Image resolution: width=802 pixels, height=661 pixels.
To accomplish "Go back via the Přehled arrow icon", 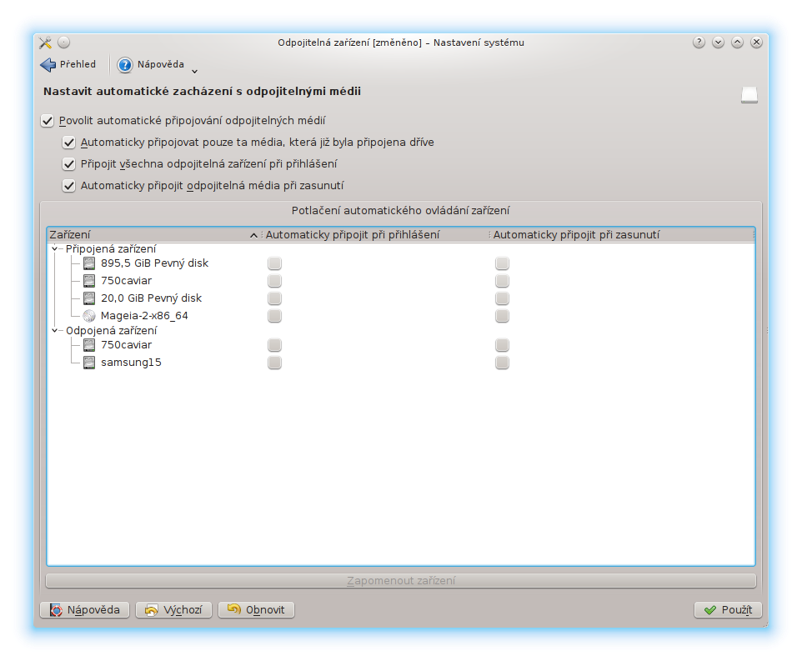I will click(x=48, y=64).
